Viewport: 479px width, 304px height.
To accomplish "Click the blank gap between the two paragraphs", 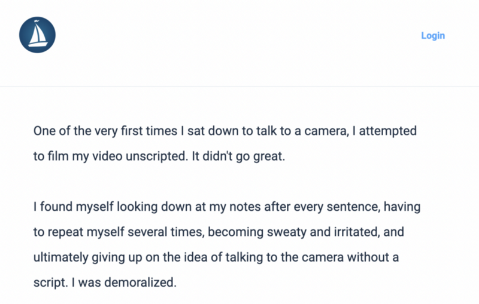I will 226,182.
